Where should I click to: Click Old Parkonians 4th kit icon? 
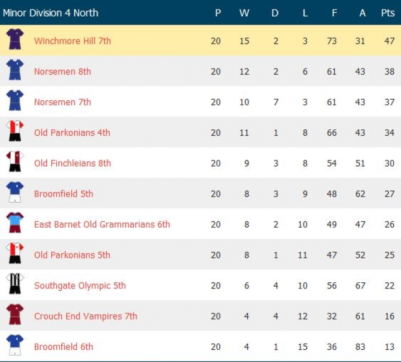click(15, 132)
